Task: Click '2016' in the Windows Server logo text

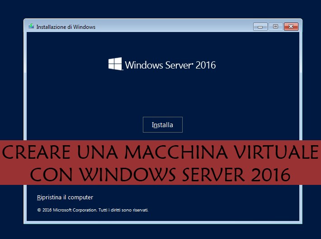Action: click(206, 65)
